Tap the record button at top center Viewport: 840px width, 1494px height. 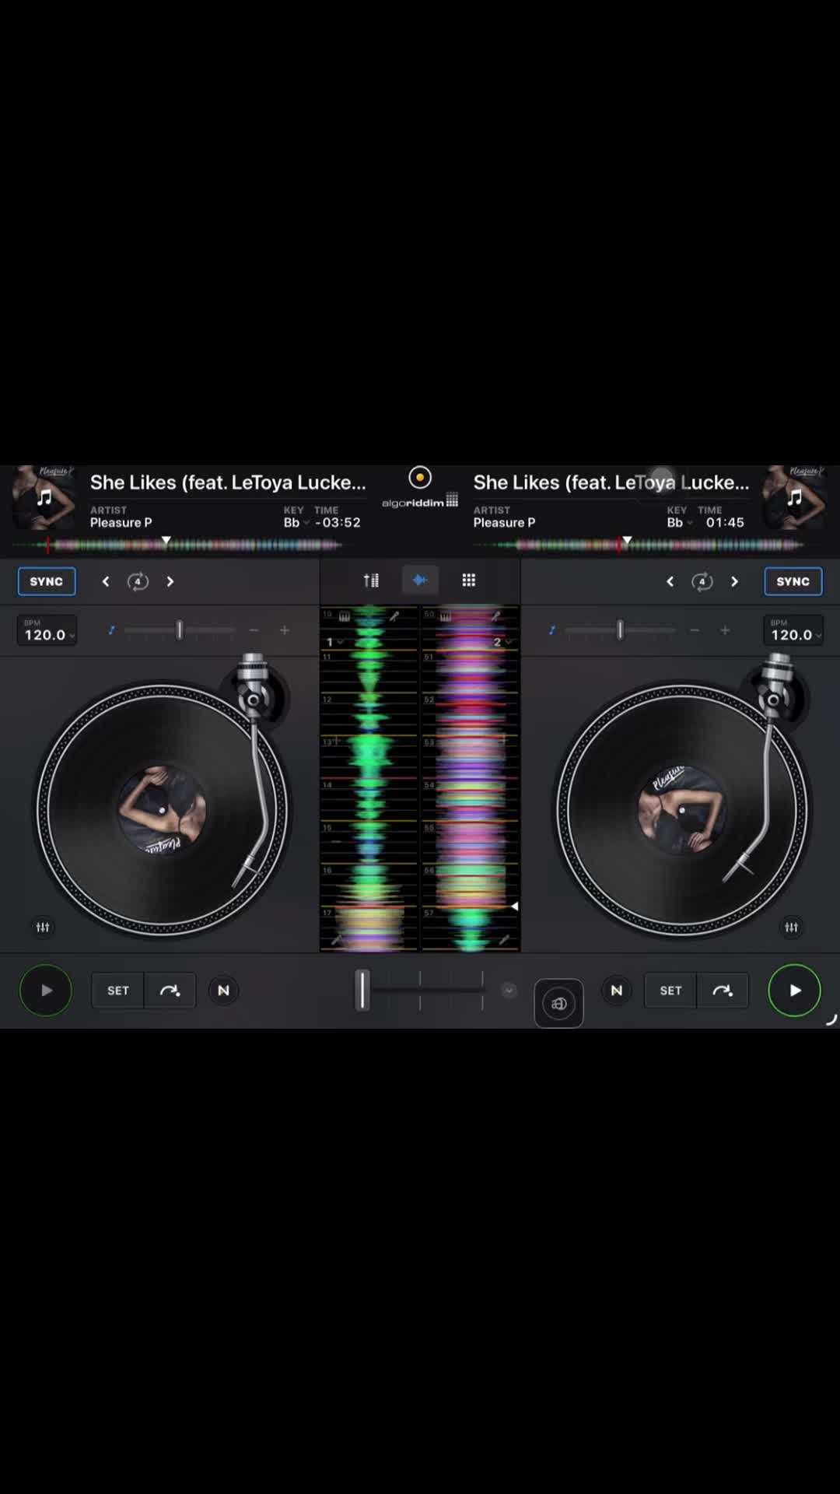point(420,477)
